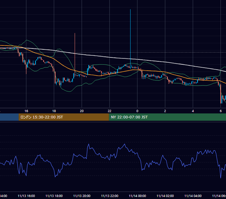Click the NY 22:00-07:00 JST session bar

point(167,117)
